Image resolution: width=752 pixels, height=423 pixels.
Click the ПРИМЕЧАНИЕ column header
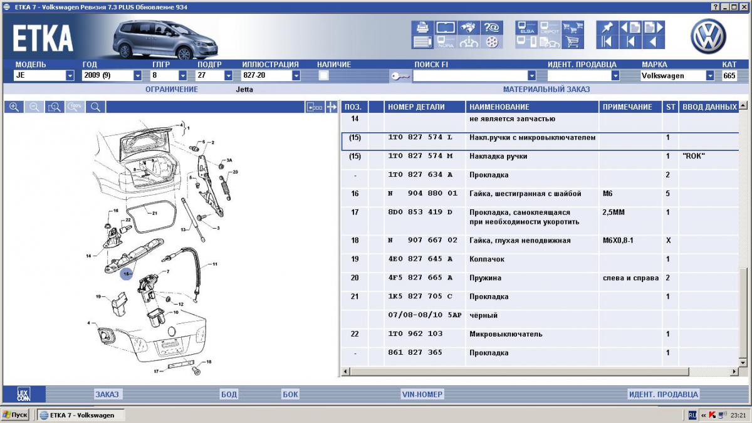(630, 107)
